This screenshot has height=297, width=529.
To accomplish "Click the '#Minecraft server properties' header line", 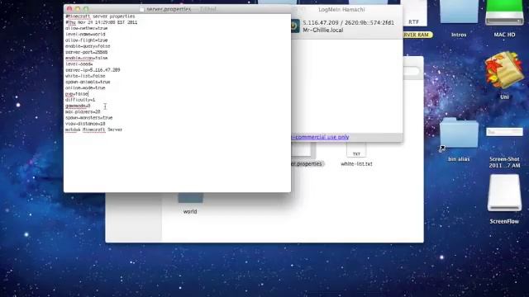I will [100, 16].
